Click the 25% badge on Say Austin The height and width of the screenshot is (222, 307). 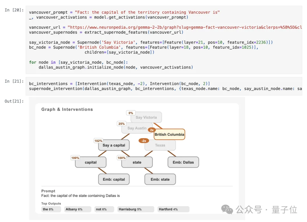coord(121,124)
